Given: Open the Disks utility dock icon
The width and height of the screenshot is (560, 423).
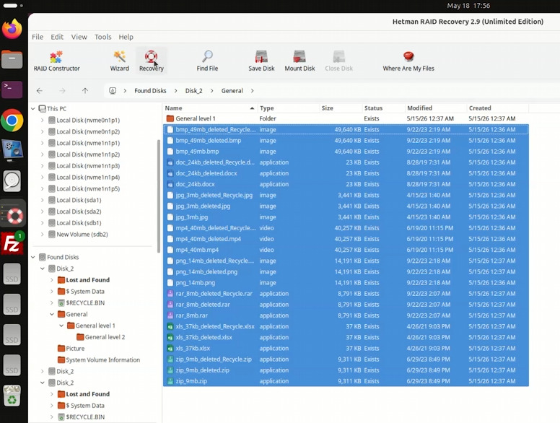Looking at the screenshot, I should [x=12, y=181].
